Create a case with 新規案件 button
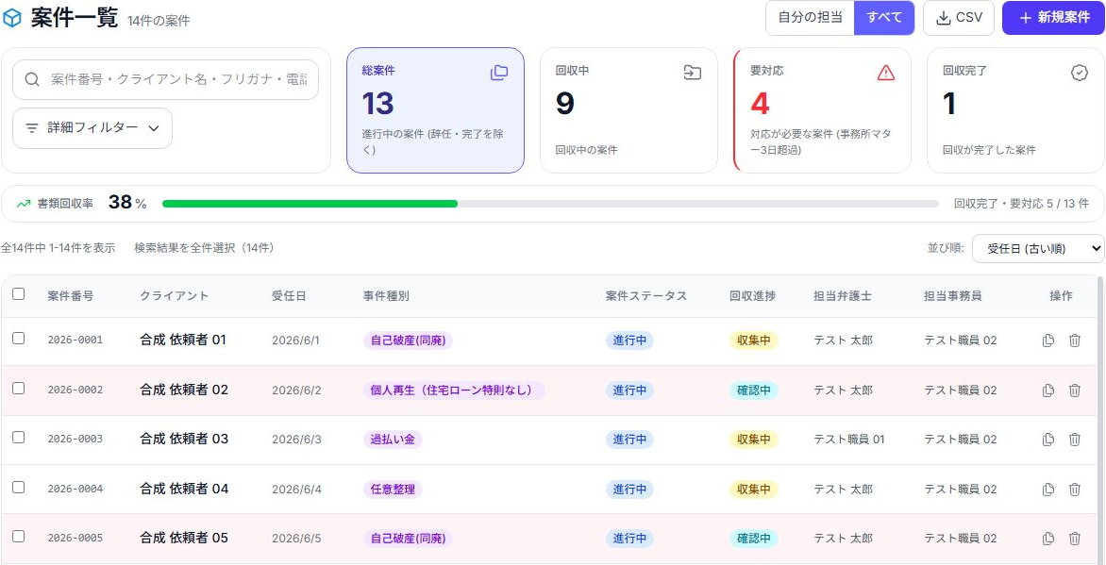The height and width of the screenshot is (565, 1106). 1054,18
